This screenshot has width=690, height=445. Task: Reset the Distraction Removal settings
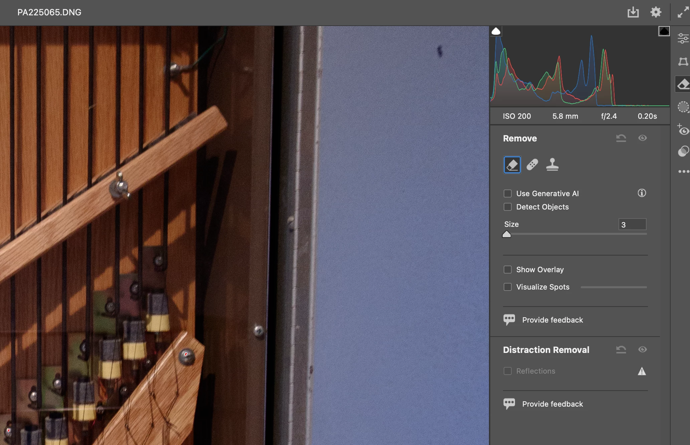pos(621,350)
